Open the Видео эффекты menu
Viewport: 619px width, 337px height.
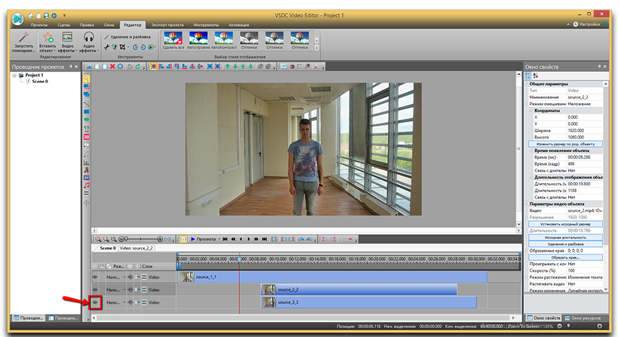[x=67, y=43]
